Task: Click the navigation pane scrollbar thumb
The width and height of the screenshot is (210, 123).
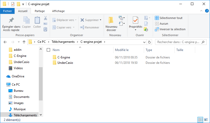Action: [x=41, y=84]
